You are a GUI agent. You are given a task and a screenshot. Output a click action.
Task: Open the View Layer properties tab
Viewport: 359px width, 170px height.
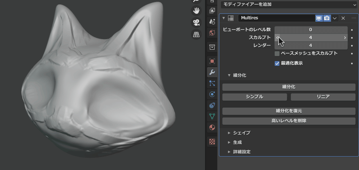(212, 11)
